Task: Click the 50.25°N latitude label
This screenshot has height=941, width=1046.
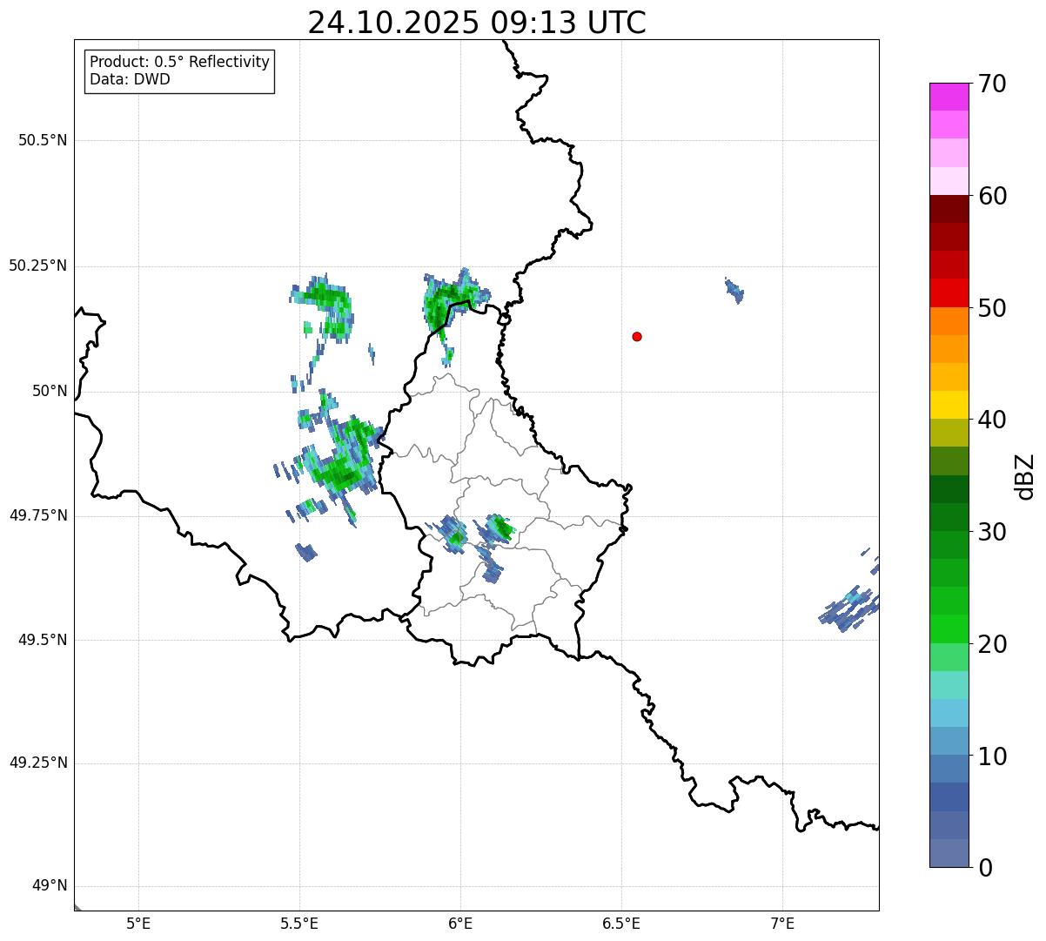Action: pos(38,265)
